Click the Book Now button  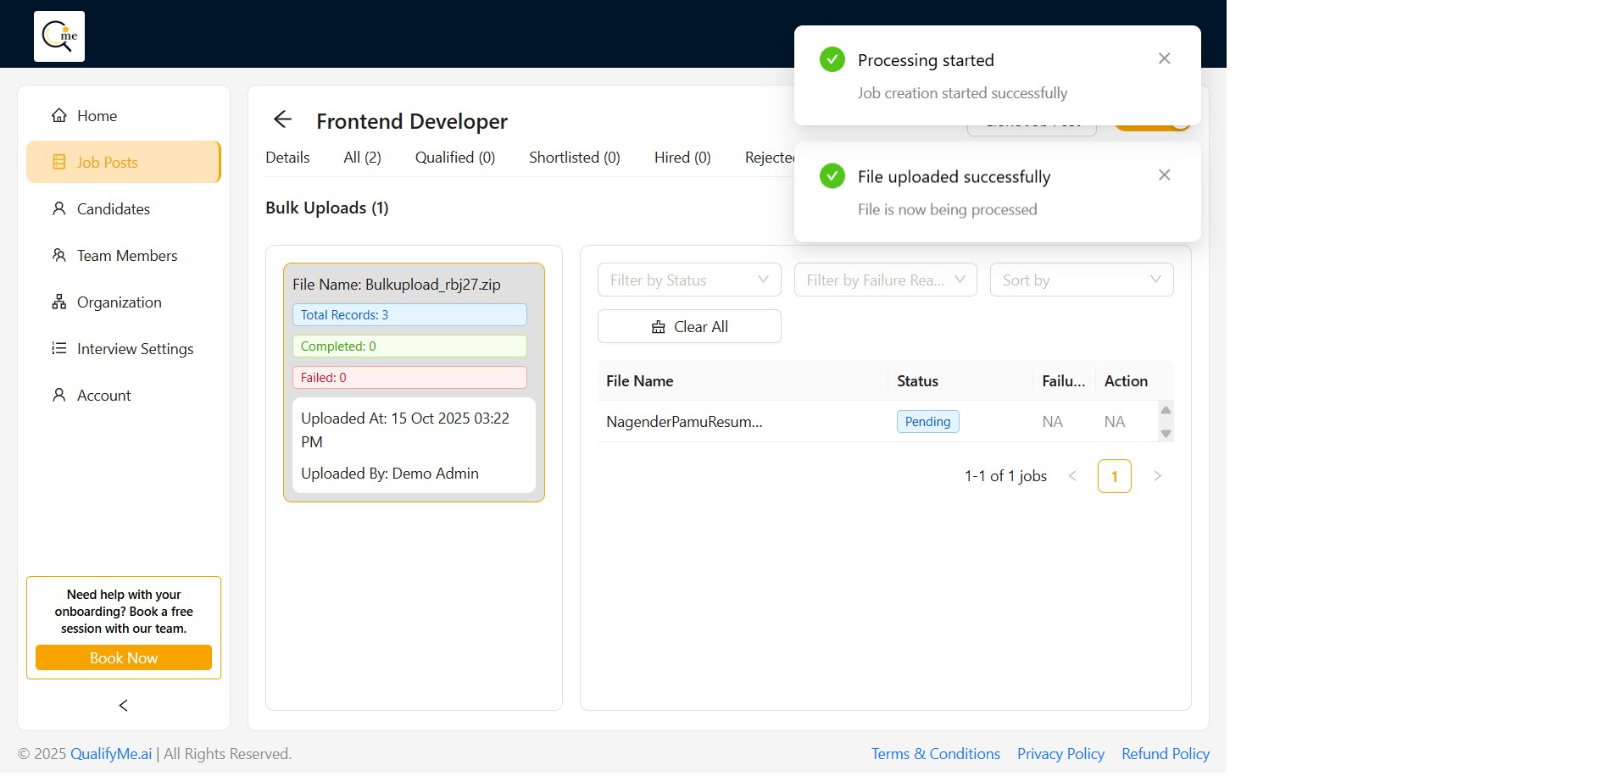point(124,658)
